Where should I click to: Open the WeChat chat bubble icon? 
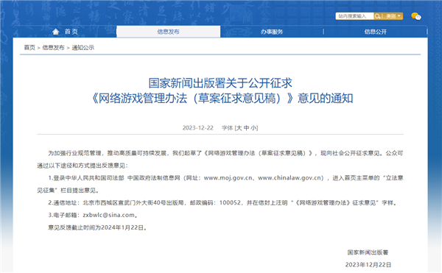pyautogui.click(x=416, y=16)
